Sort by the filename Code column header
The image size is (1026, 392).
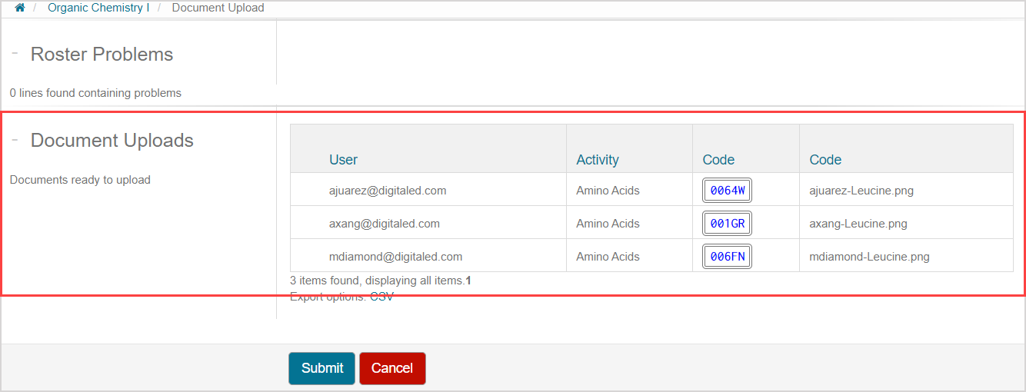[x=825, y=160]
